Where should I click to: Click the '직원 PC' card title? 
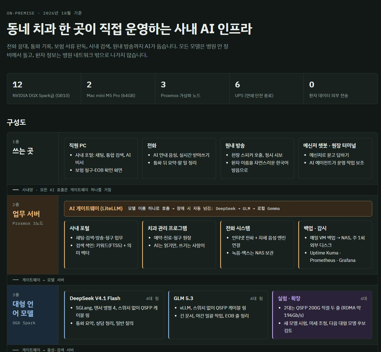(x=78, y=146)
